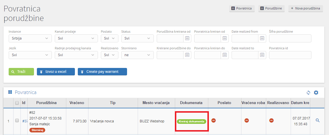Open the gear settings icon in Povratnica panel
329x135 pixels.
[316, 92]
